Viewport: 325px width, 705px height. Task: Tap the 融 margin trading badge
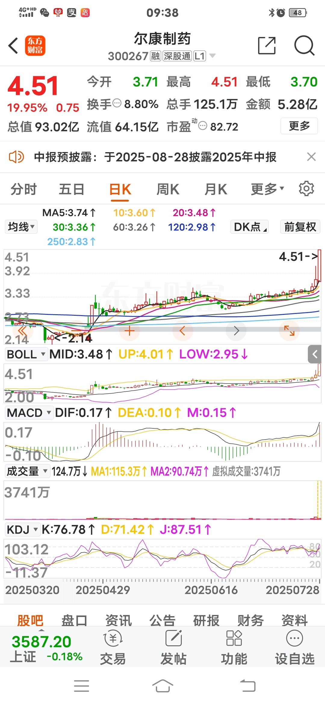(x=156, y=56)
